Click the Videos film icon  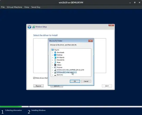tap(55, 65)
